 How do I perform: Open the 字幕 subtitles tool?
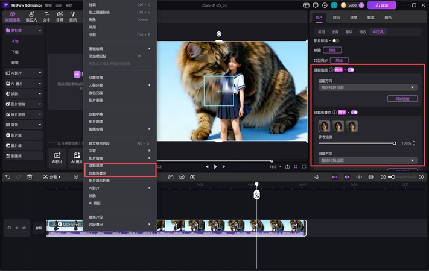(x=60, y=16)
